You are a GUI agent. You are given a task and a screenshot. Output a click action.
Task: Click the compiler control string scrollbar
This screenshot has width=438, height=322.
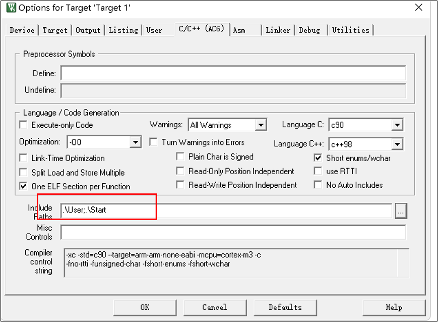(403, 262)
